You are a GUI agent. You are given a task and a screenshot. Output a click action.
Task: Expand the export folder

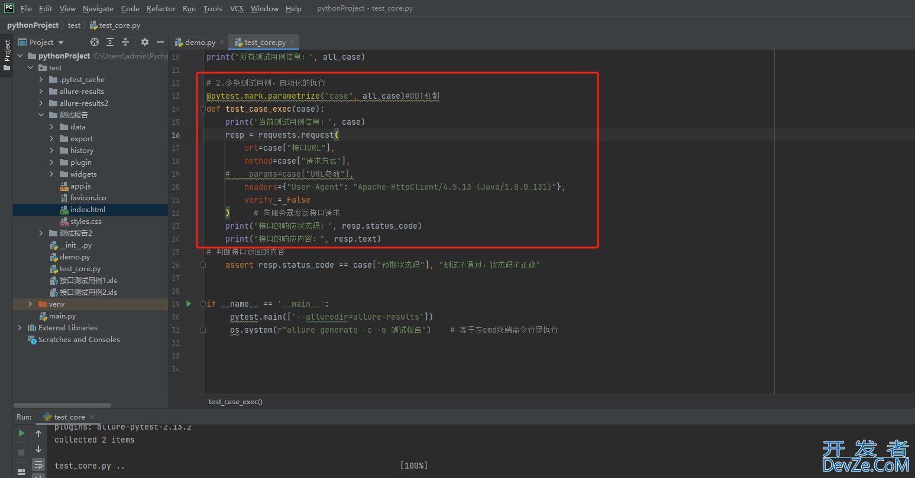[51, 138]
